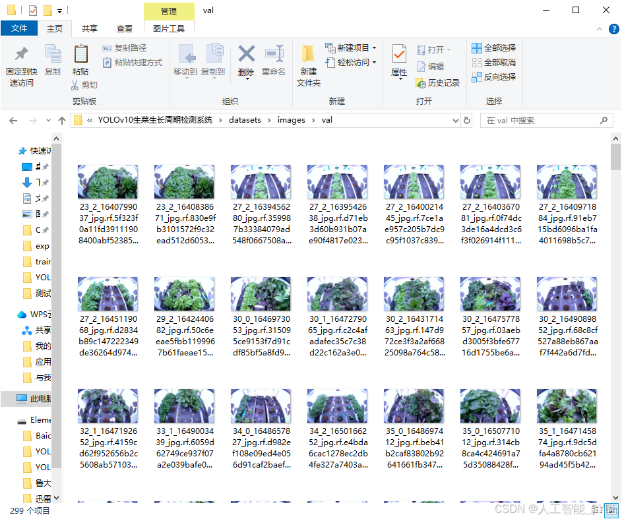Select image 33_1_1649003439_jpg thumbnail
Image resolution: width=622 pixels, height=519 pixels.
pos(184,406)
